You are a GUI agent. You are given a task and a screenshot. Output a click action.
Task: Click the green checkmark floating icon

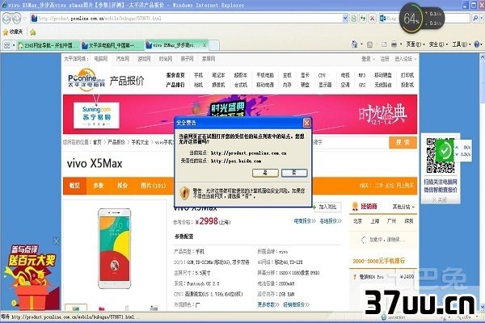tap(445, 151)
